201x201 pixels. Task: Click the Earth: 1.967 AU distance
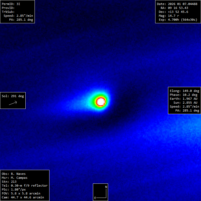tap(184, 99)
